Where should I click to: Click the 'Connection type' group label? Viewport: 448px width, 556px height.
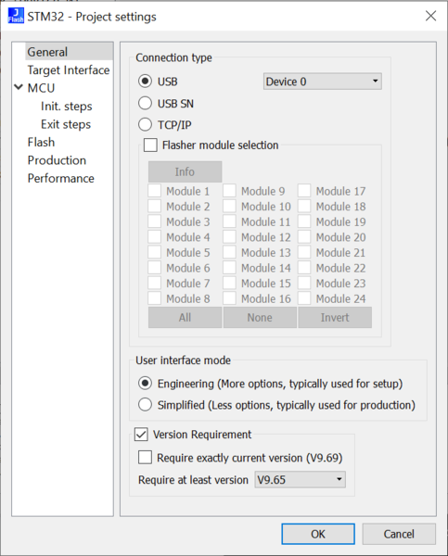[x=173, y=57]
